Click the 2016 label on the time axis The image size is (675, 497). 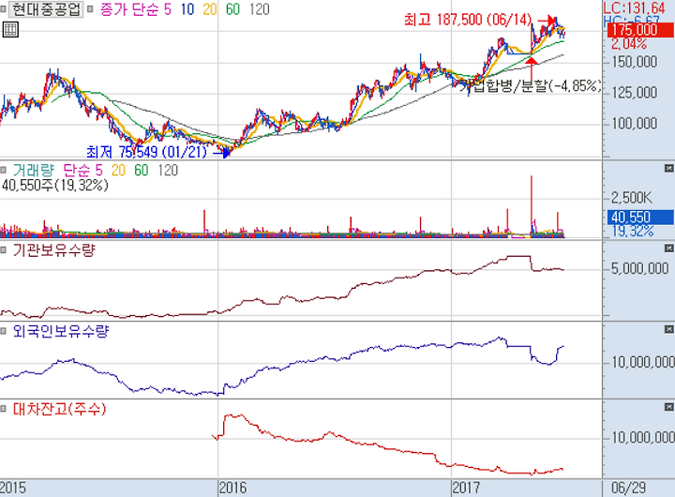232,488
